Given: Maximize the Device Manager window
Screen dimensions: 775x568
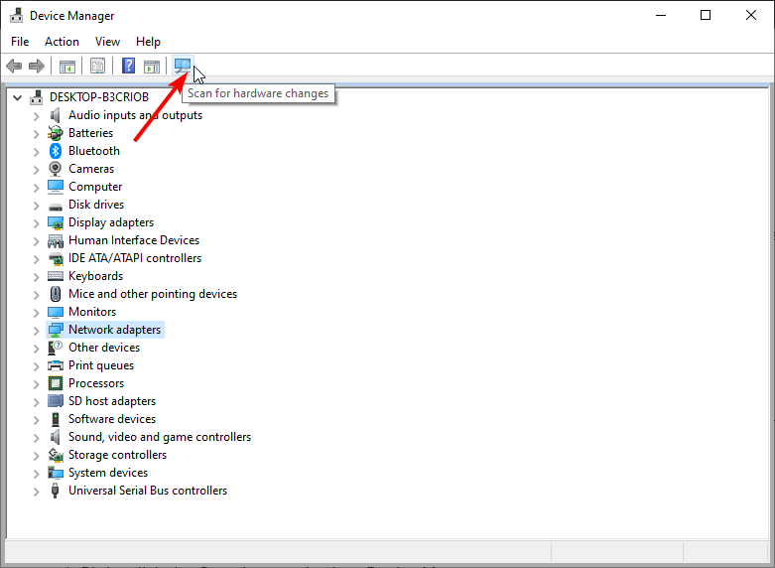Looking at the screenshot, I should pyautogui.click(x=706, y=15).
